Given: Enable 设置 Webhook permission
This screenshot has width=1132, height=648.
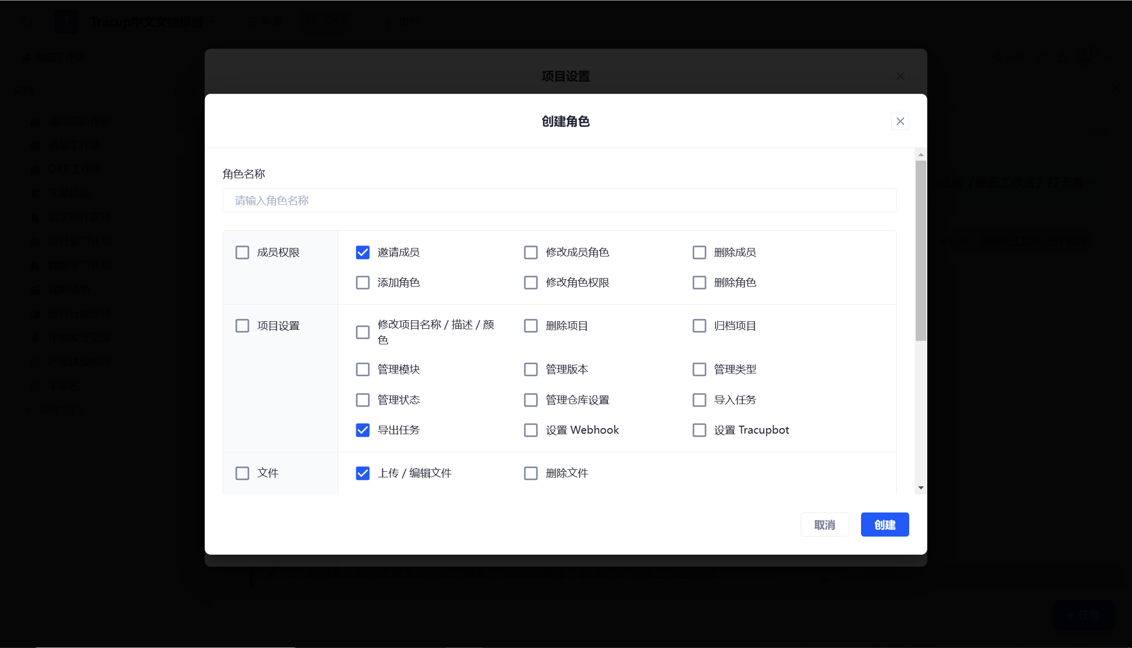Looking at the screenshot, I should (x=530, y=430).
